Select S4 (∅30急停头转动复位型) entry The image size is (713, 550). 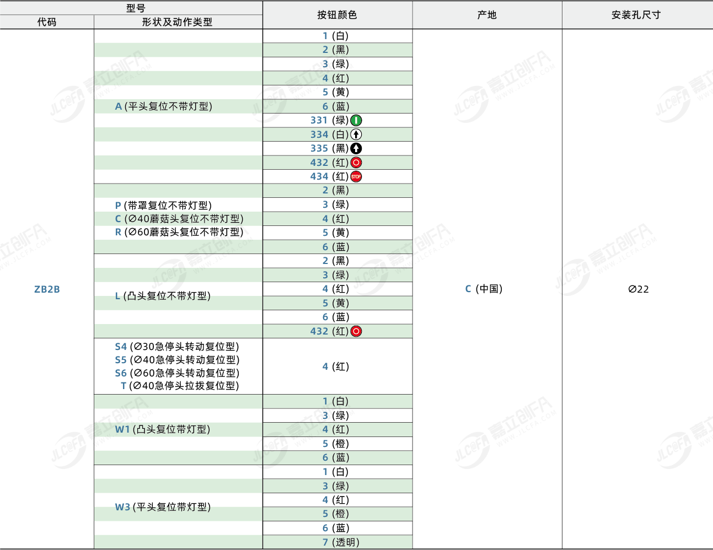pos(177,347)
